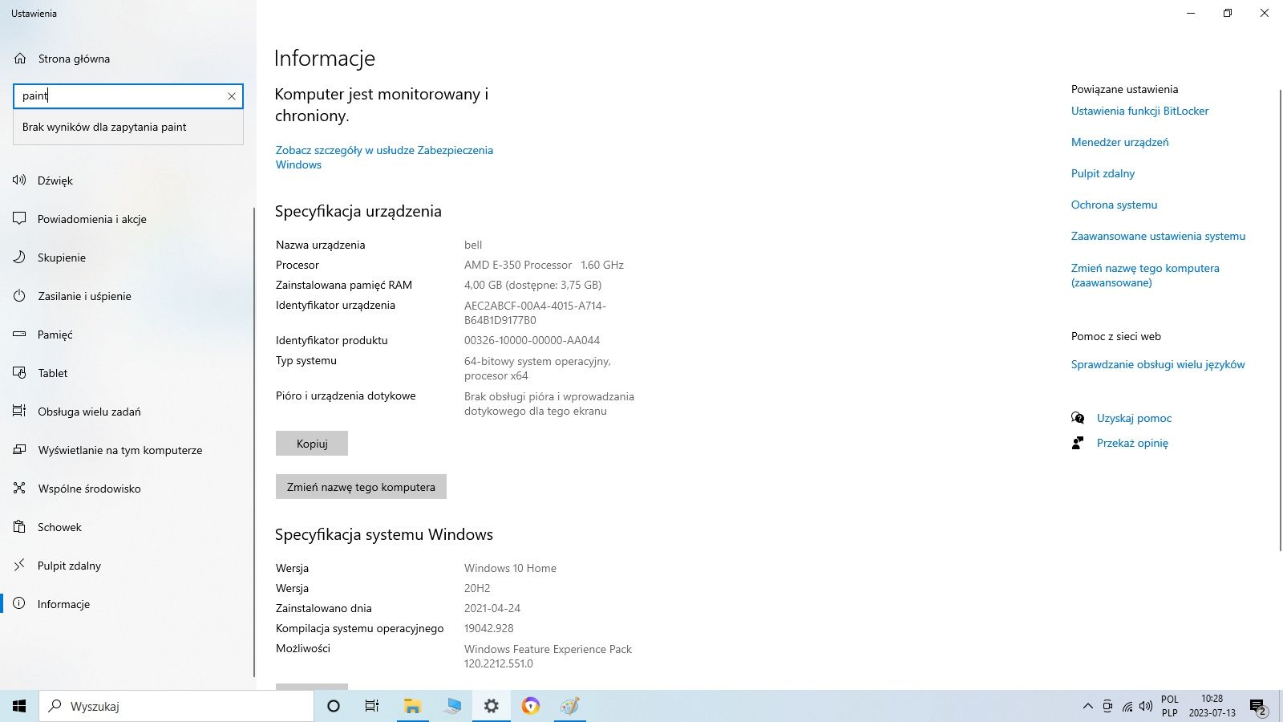This screenshot has height=722, width=1283.
Task: Open clock showing 10:28 in tray
Action: 1212,706
